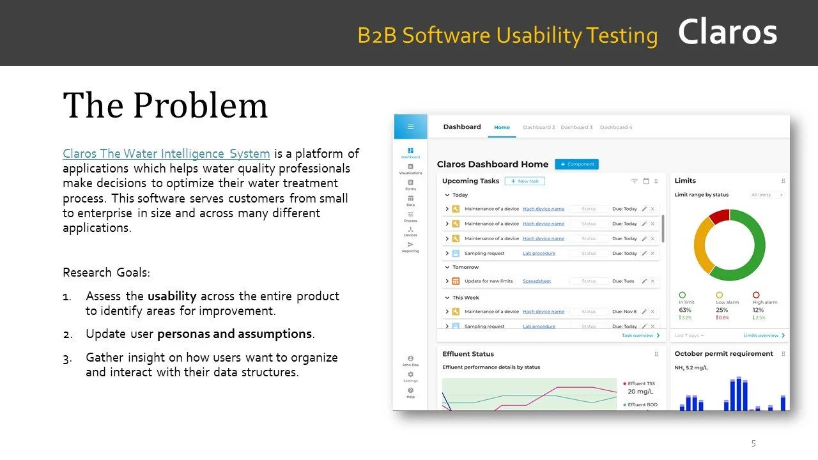818x460 pixels.
Task: Open the hamburger menu in the Claros sidebar
Action: [x=410, y=126]
